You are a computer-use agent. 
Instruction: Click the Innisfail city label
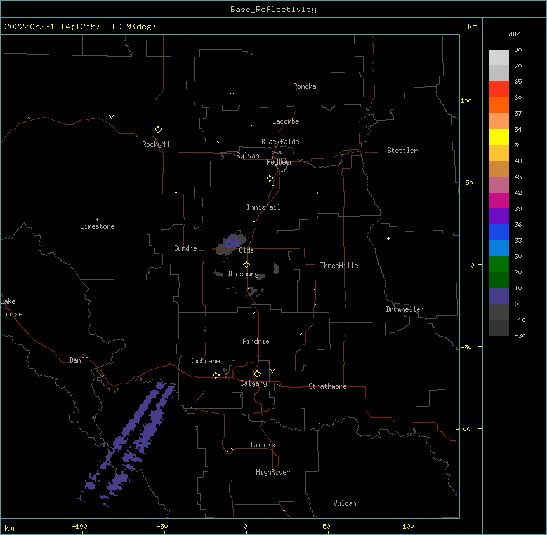(x=263, y=207)
